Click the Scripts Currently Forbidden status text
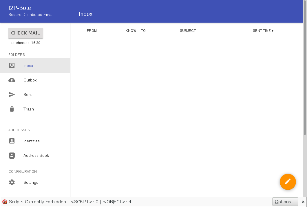 point(37,202)
